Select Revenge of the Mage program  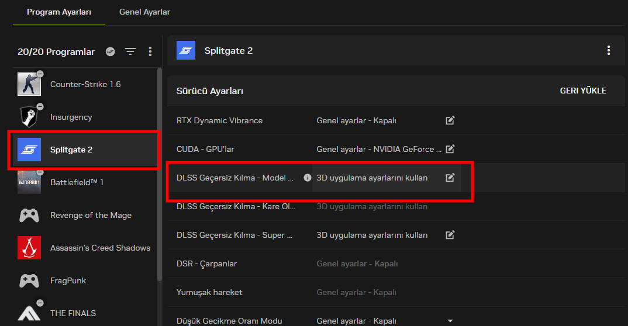85,215
